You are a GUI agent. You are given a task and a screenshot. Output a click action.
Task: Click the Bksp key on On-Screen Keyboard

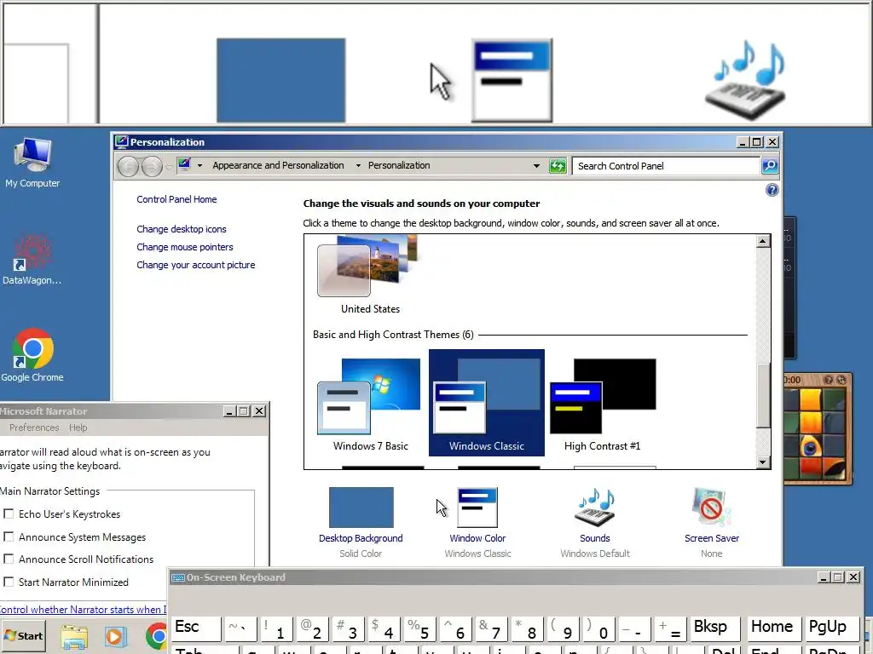(x=715, y=628)
